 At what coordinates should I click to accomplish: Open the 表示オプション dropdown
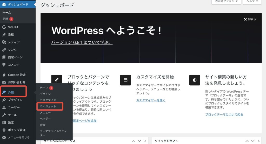click(226, 1)
